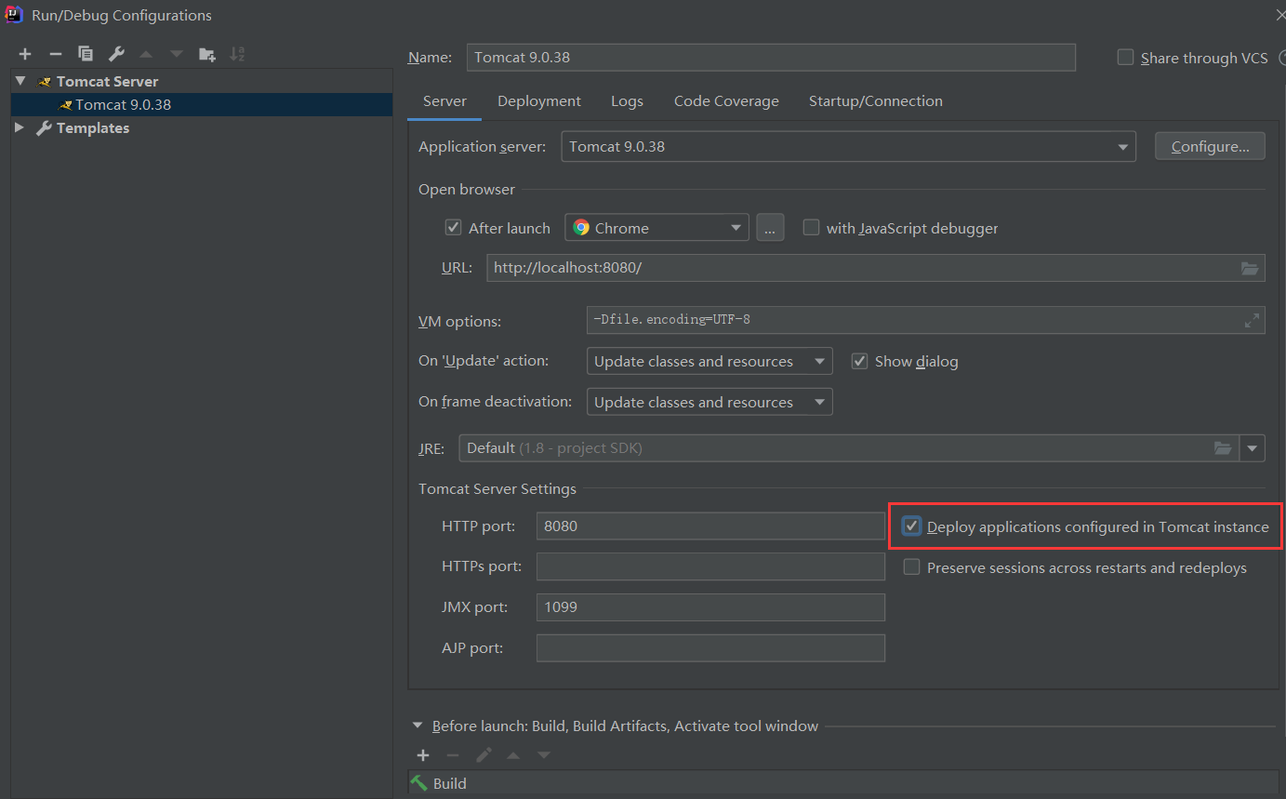Click the browser ellipsis button
The height and width of the screenshot is (799, 1286).
click(770, 228)
